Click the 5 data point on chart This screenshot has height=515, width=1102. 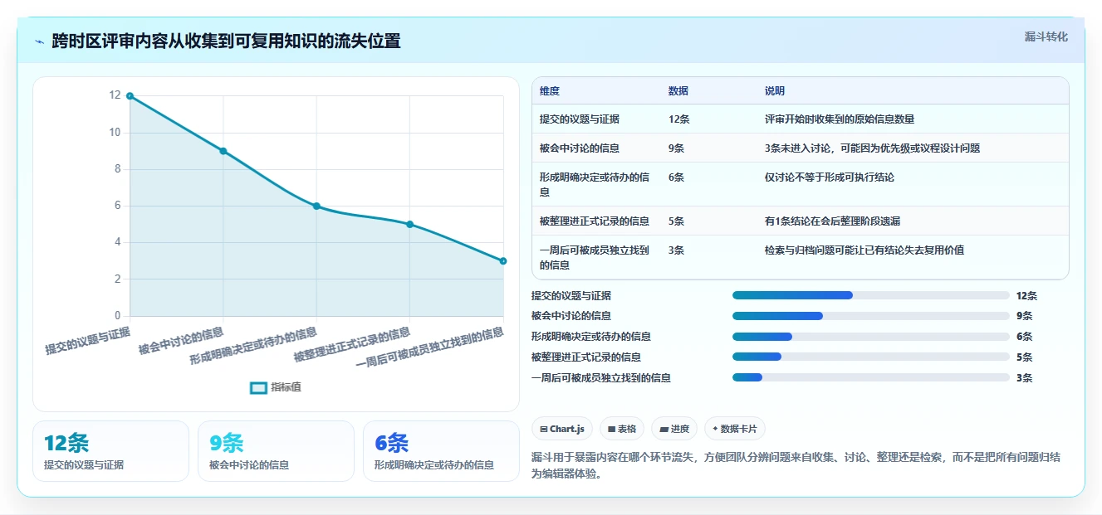tap(410, 224)
